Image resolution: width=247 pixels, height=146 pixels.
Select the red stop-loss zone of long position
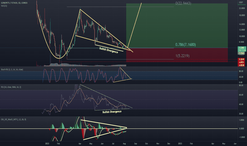point(177,55)
